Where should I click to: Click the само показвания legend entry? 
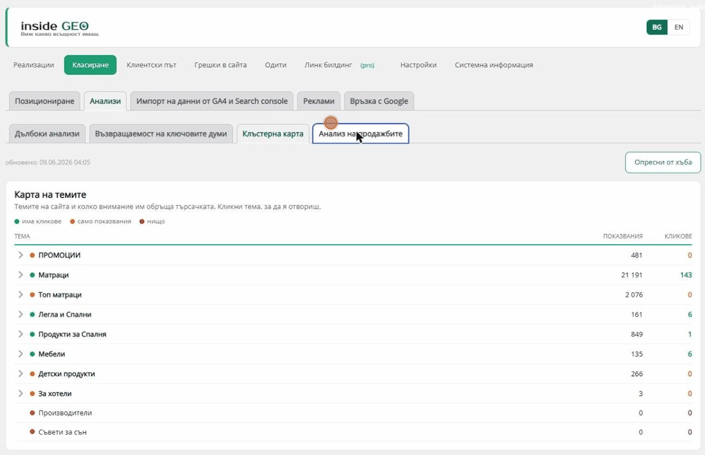point(100,221)
